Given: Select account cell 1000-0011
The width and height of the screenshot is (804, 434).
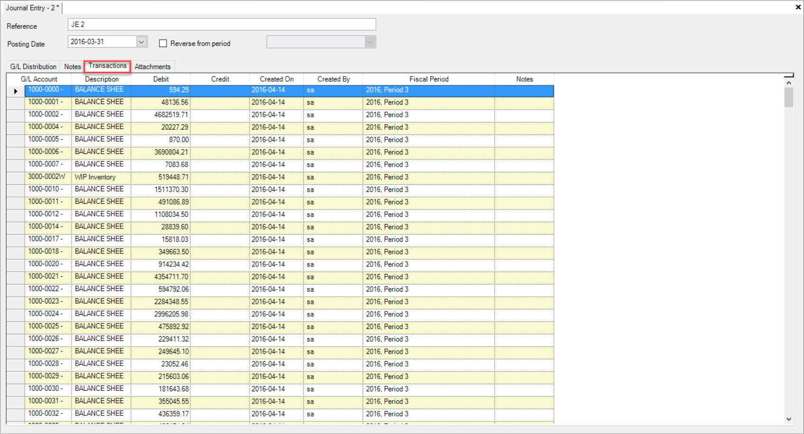Looking at the screenshot, I should coord(48,202).
